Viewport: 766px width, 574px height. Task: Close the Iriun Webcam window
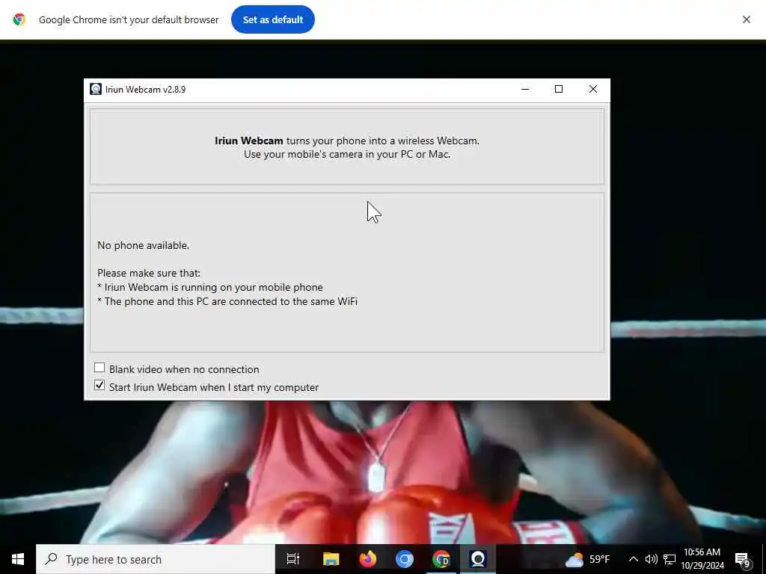[592, 90]
